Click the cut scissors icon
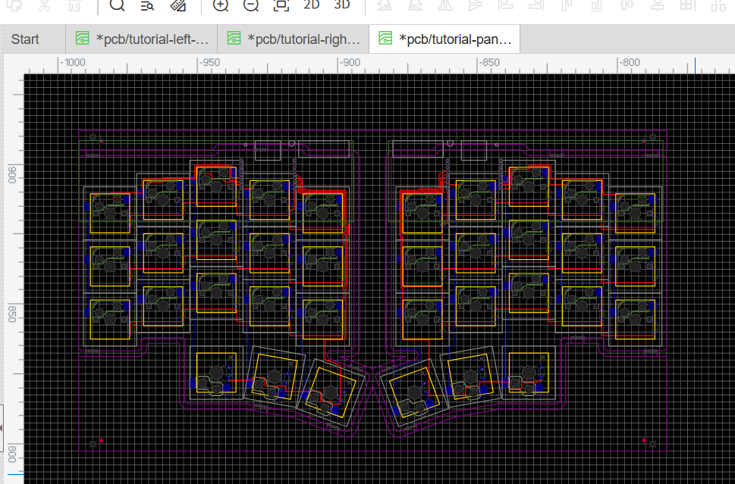 coord(44,5)
